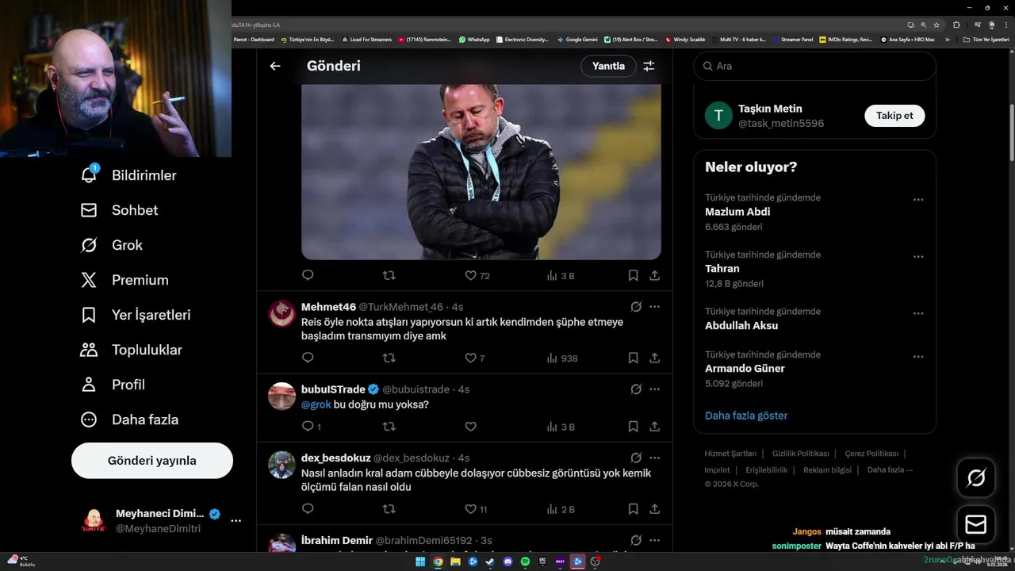1015x571 pixels.
Task: Follow Taşkın Metin with Takip et
Action: tap(894, 116)
